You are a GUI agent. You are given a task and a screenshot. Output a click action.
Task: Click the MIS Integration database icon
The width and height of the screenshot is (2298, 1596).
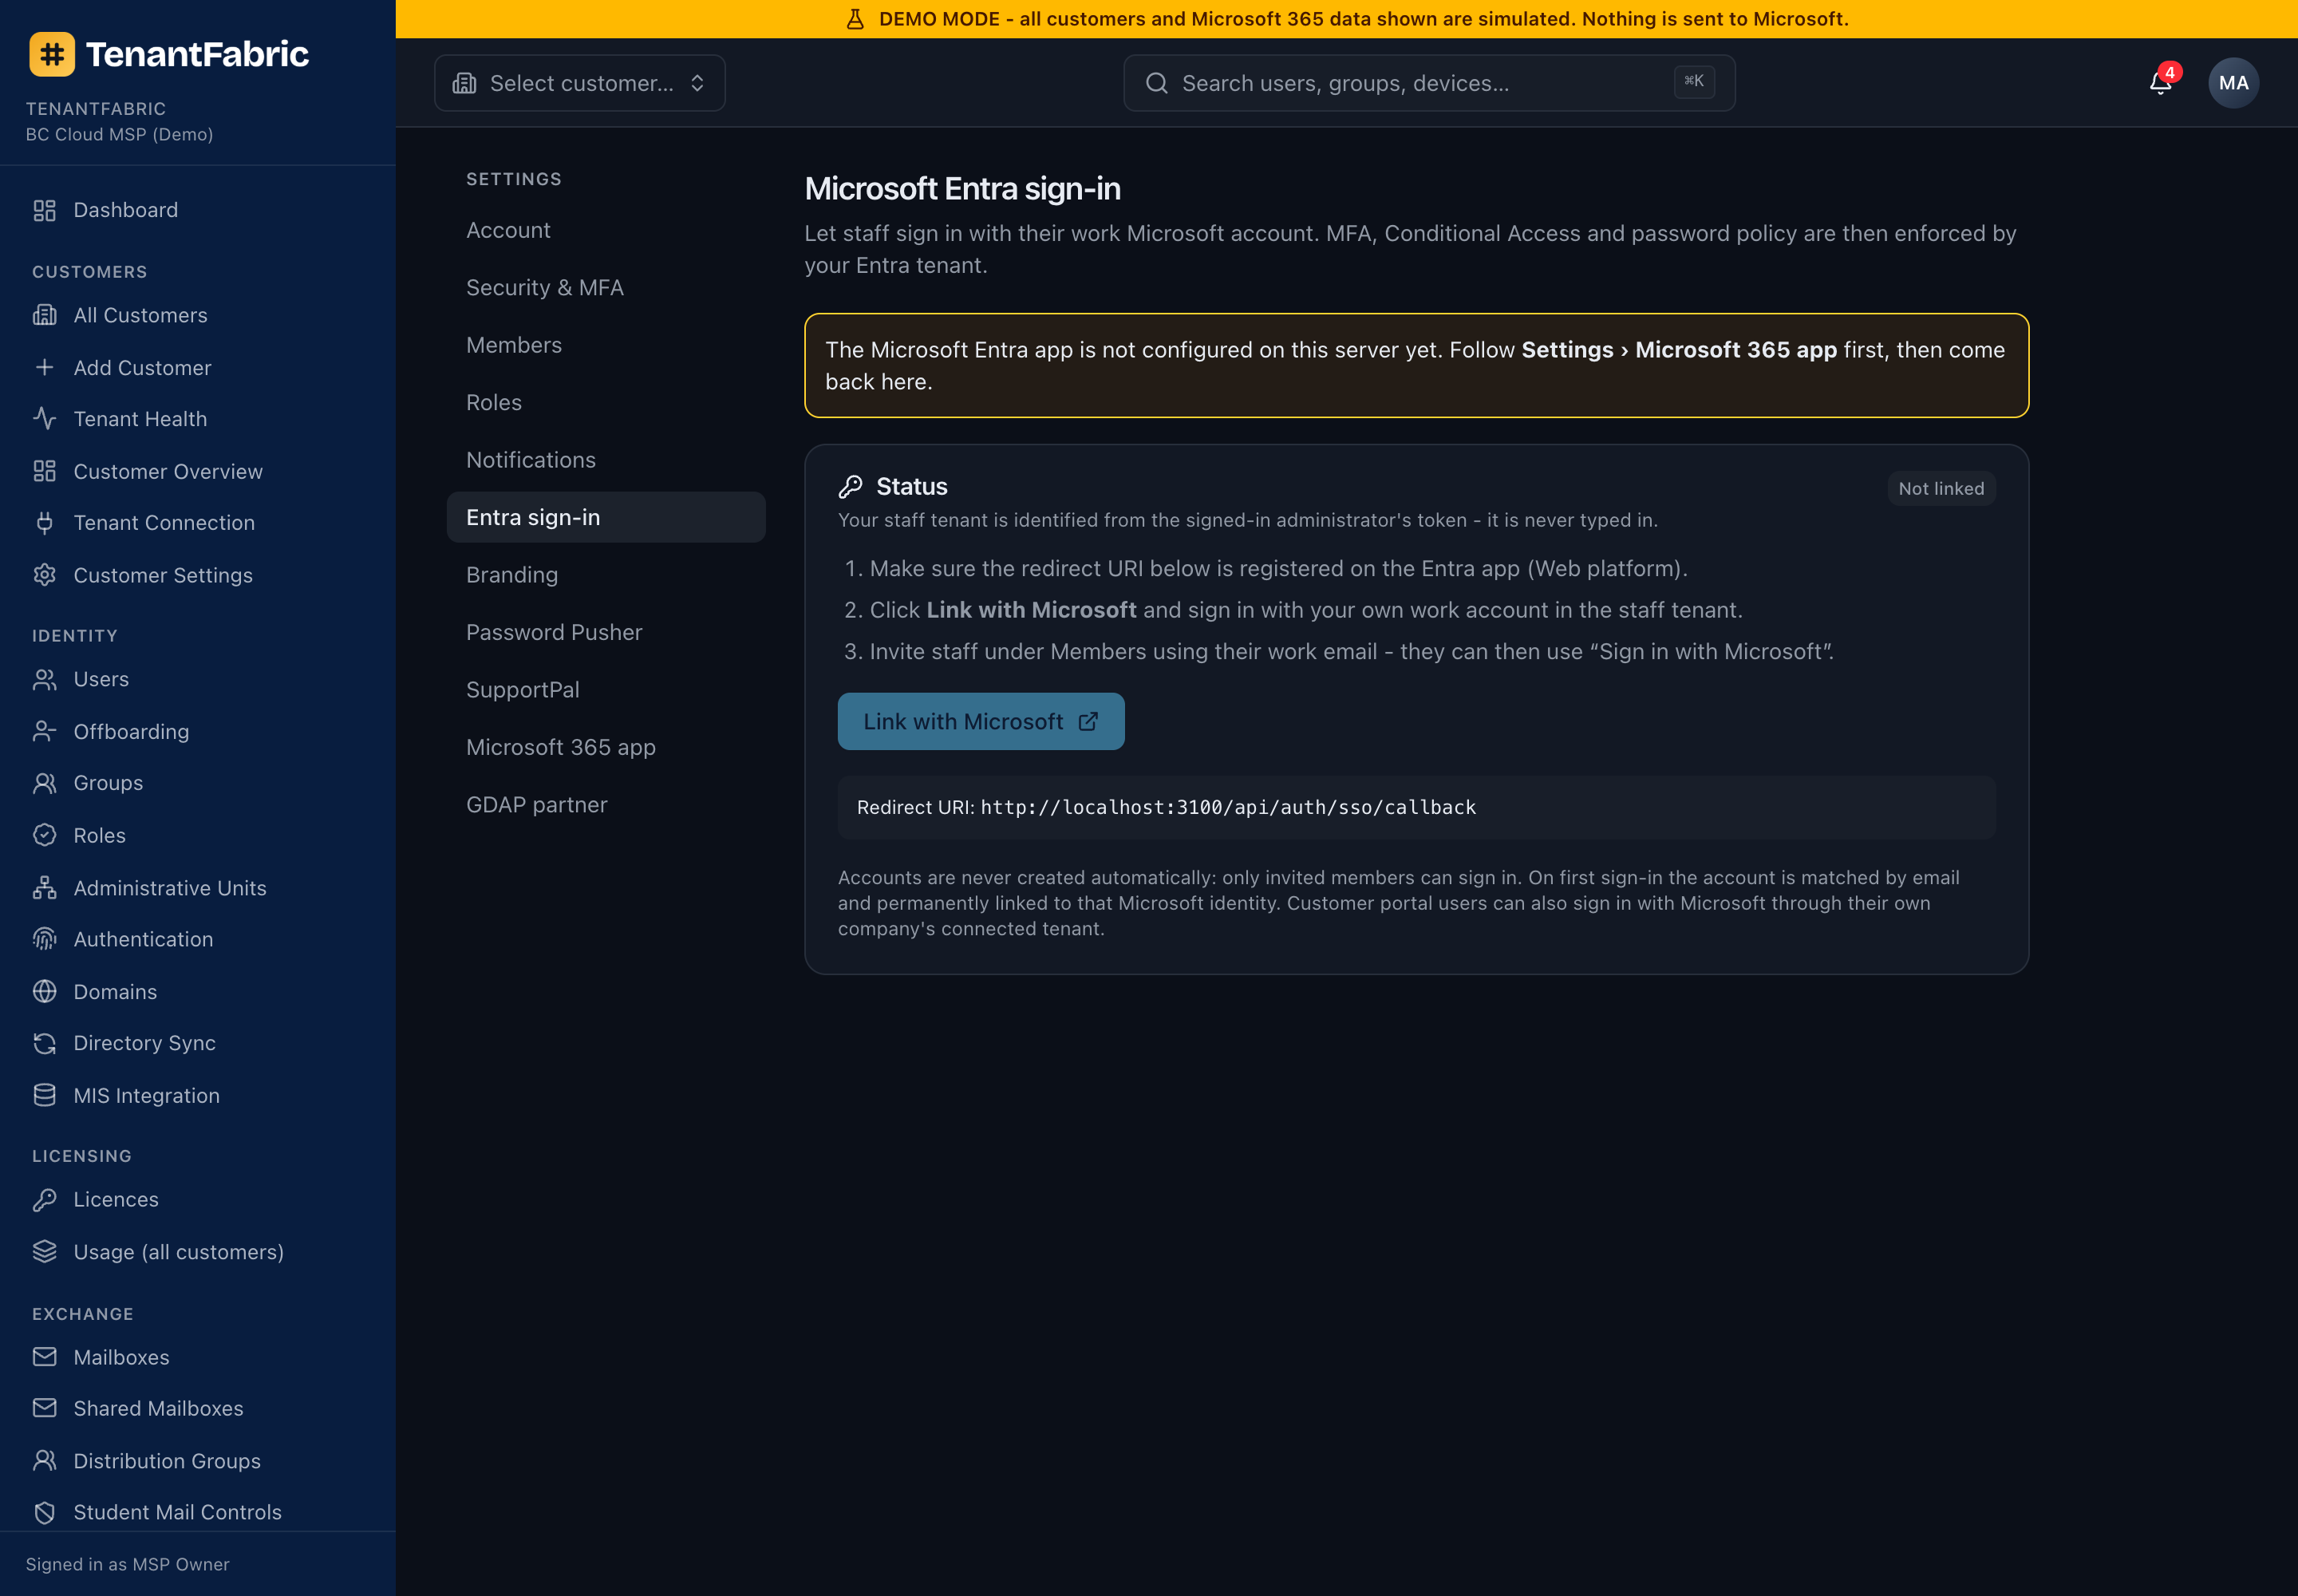tap(44, 1095)
